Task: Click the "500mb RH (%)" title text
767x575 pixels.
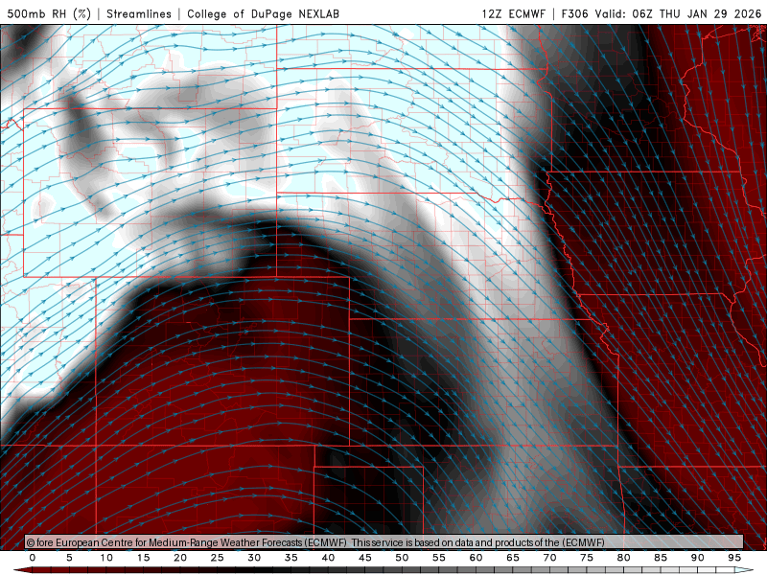Action: pos(49,13)
